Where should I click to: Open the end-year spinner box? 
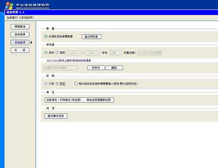point(93,53)
